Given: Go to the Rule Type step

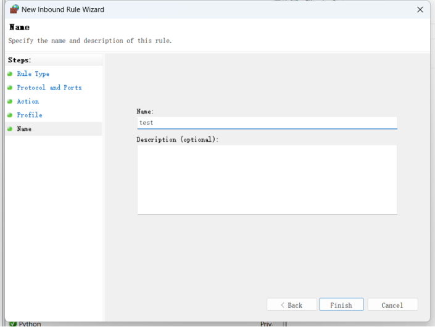Looking at the screenshot, I should tap(33, 74).
